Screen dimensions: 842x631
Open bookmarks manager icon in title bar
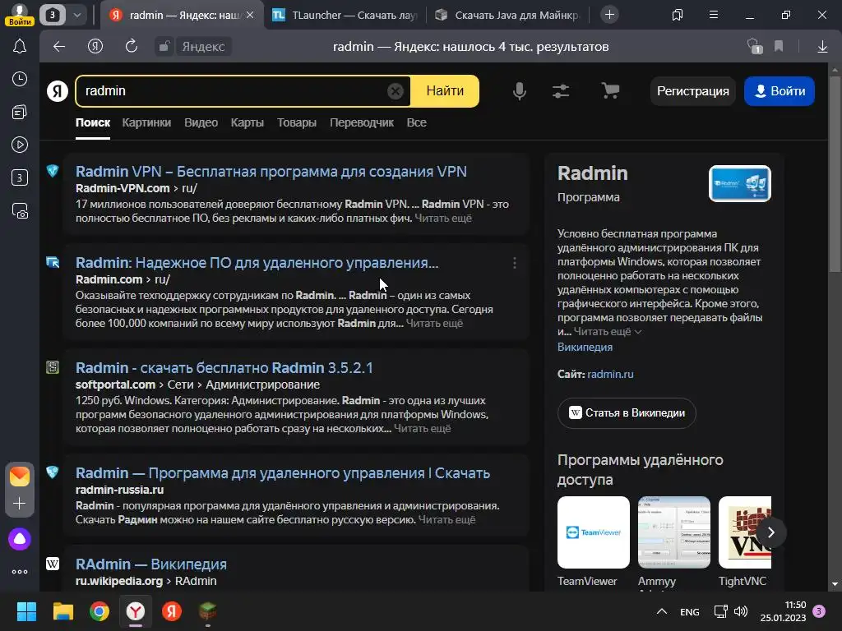point(678,15)
